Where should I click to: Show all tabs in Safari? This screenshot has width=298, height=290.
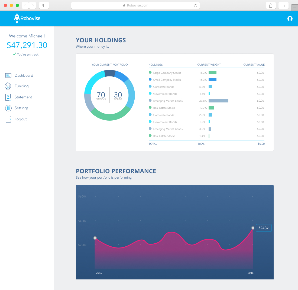tap(283, 5)
